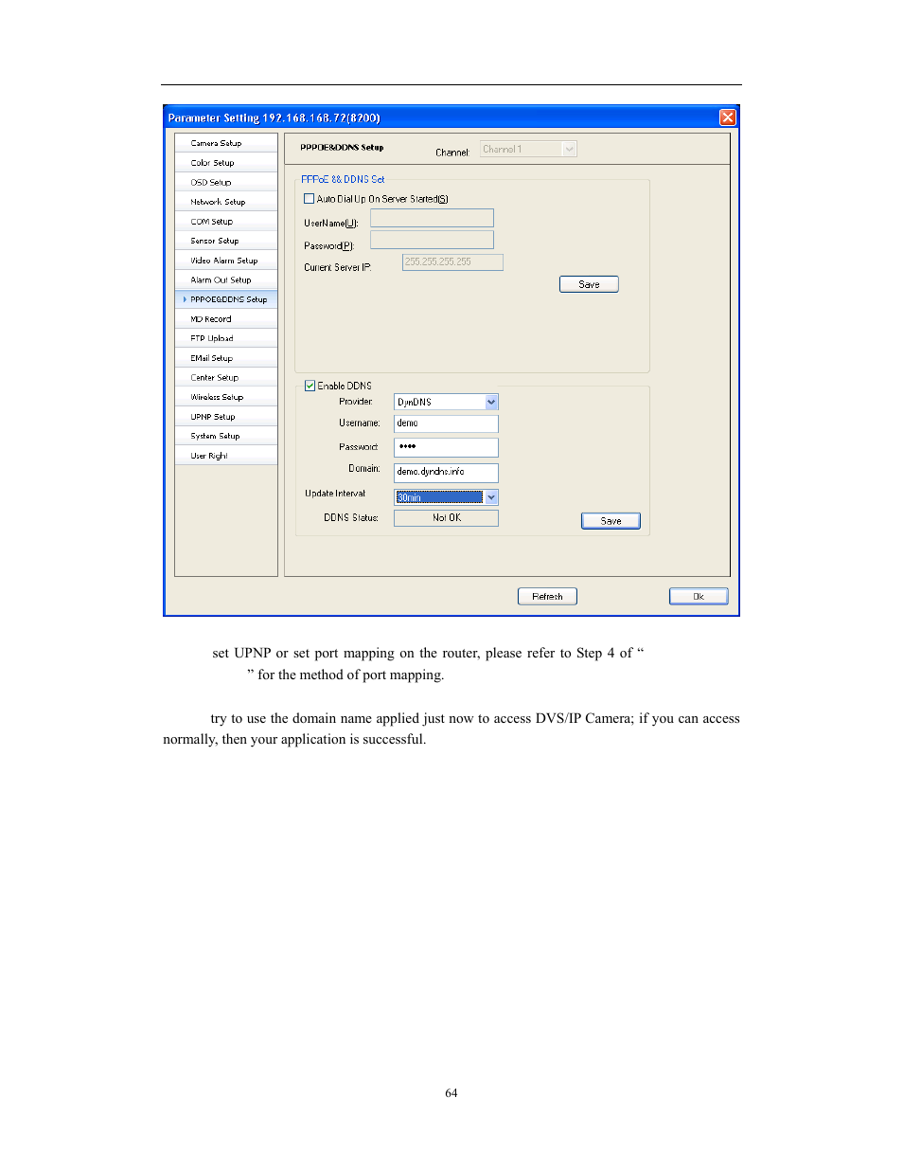
Task: Open Wireless Setup page
Action: [x=226, y=397]
